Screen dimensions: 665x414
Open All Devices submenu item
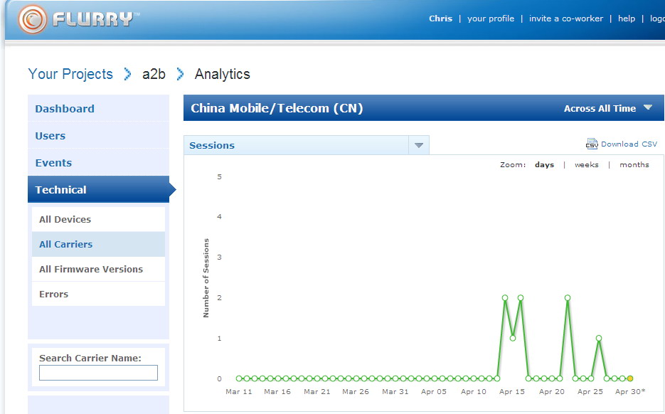click(98, 219)
